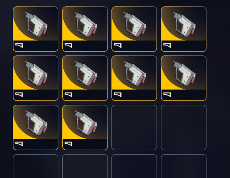Click the empty slot in bottom row, third column
The width and height of the screenshot is (230, 178).
tap(134, 166)
